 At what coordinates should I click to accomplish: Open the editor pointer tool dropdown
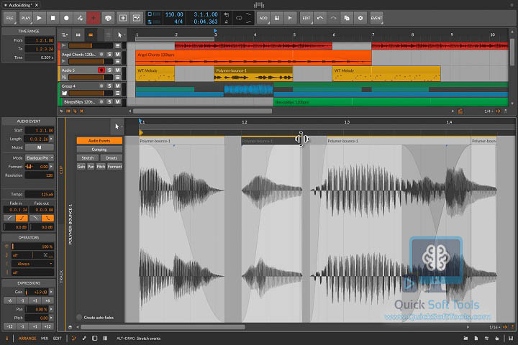pyautogui.click(x=117, y=126)
